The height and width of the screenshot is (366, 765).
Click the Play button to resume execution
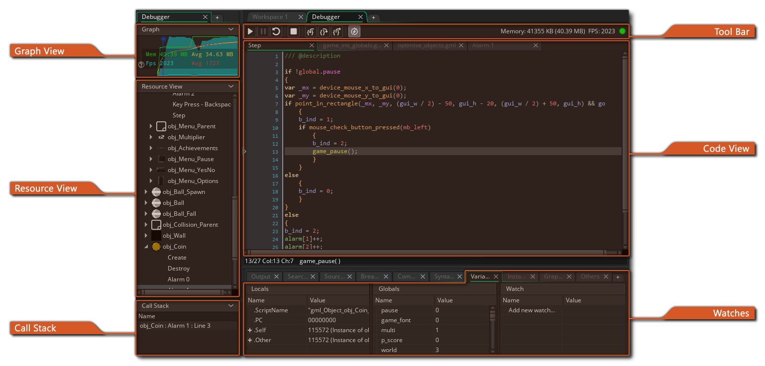click(x=250, y=31)
